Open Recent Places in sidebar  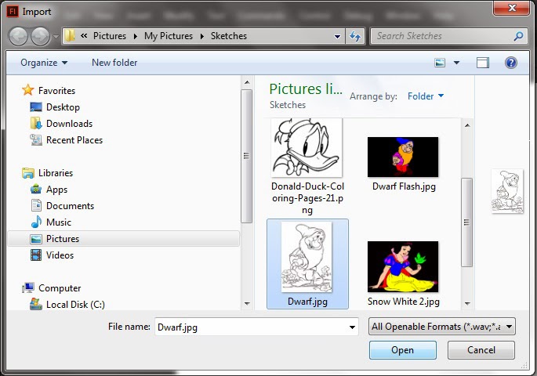click(67, 140)
